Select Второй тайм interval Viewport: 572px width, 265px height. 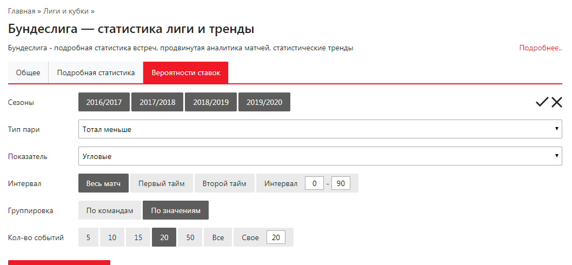224,183
